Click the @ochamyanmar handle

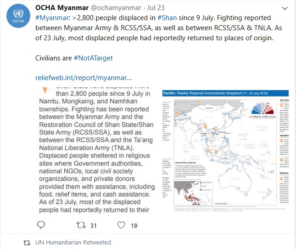tap(114, 9)
